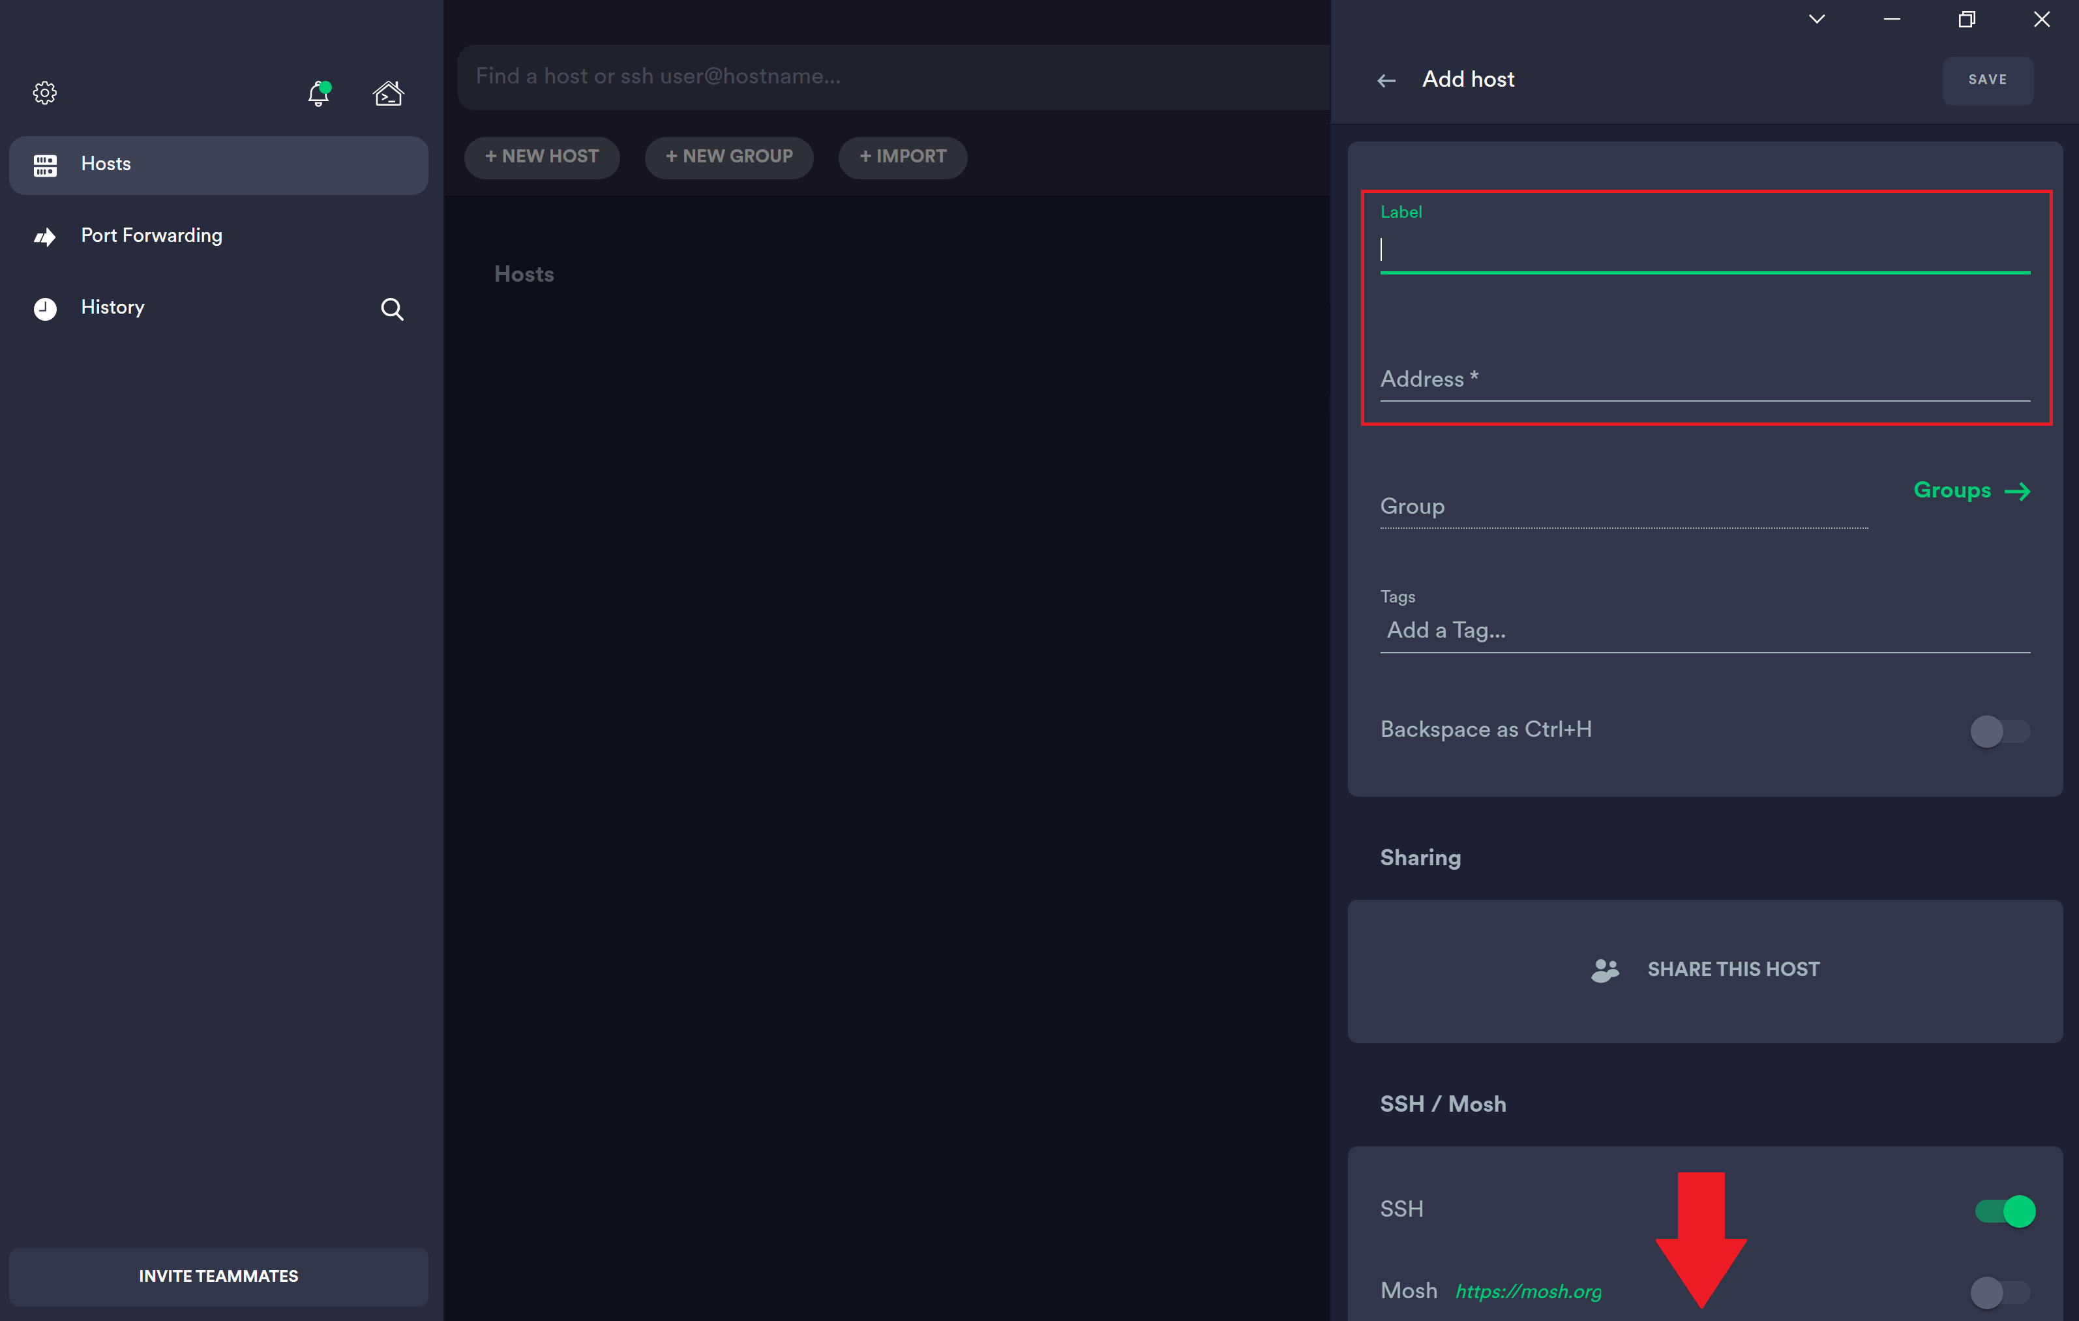Enable the Mosh toggle

[x=1999, y=1292]
